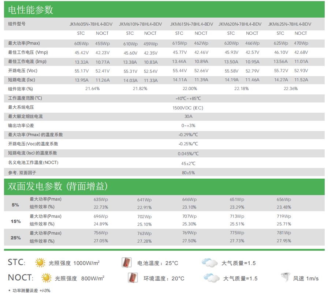Click the 名义电池工作温度(NOCT) row label
328x295 pixels.
click(33, 163)
